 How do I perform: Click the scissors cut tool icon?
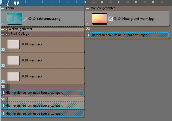click(8, 3)
